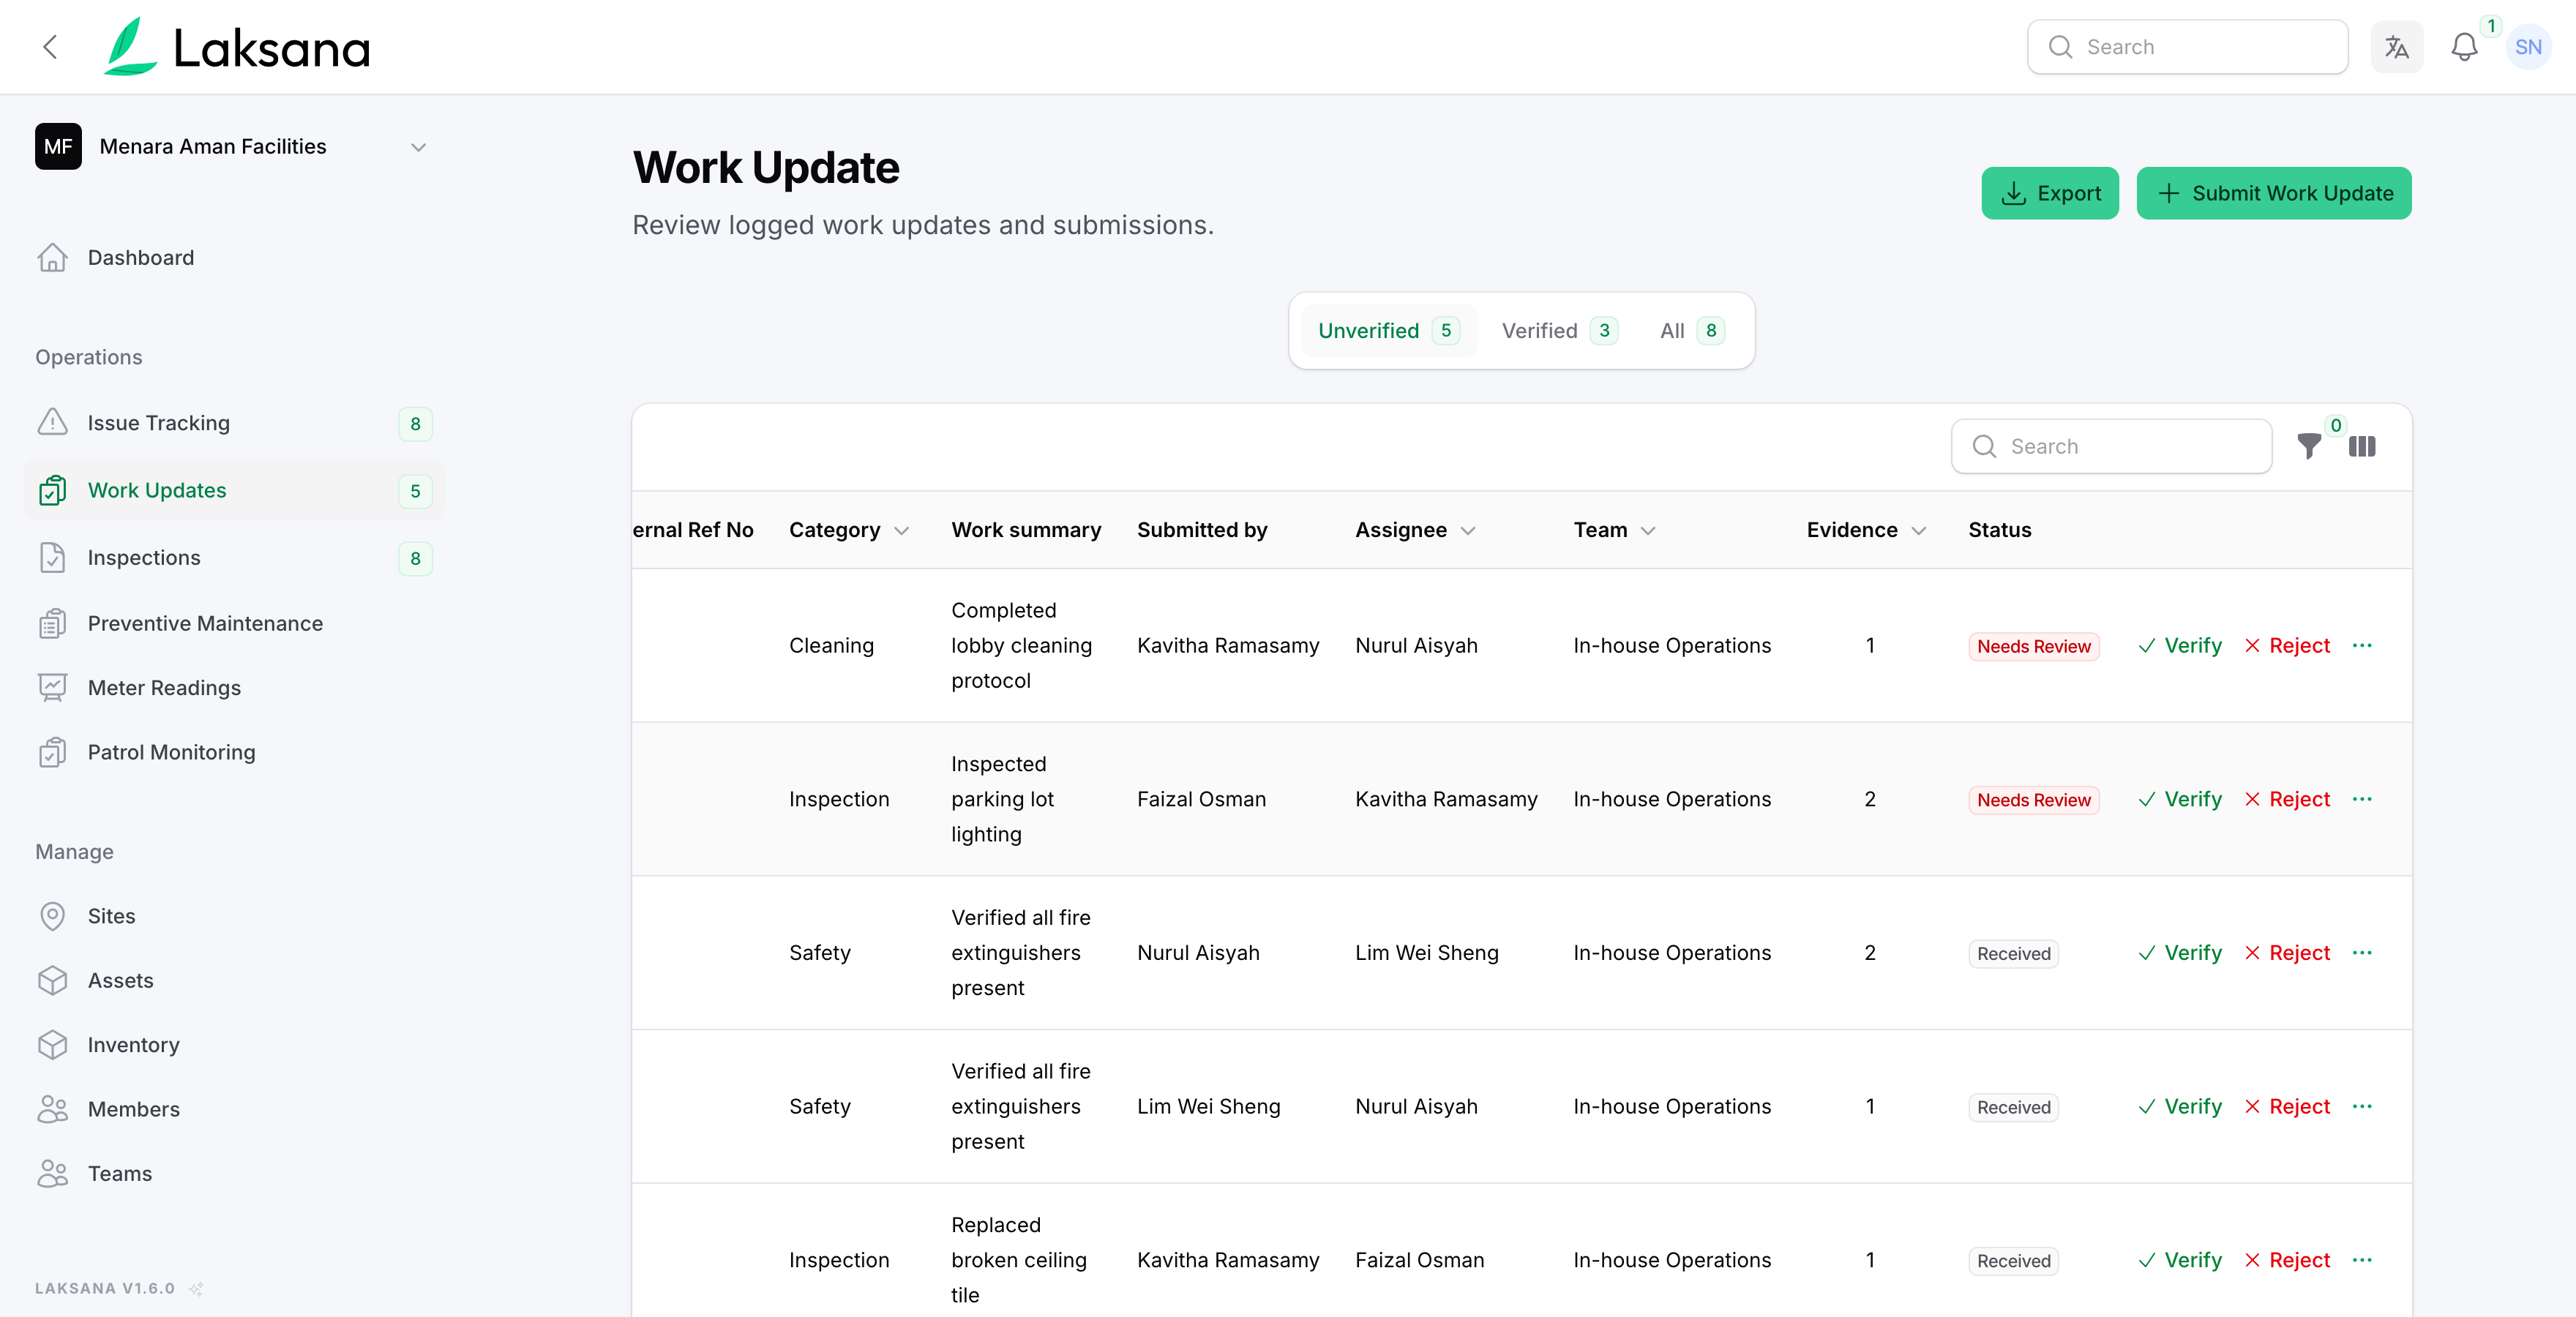
Task: Open Work Updates in the sidebar
Action: point(234,491)
